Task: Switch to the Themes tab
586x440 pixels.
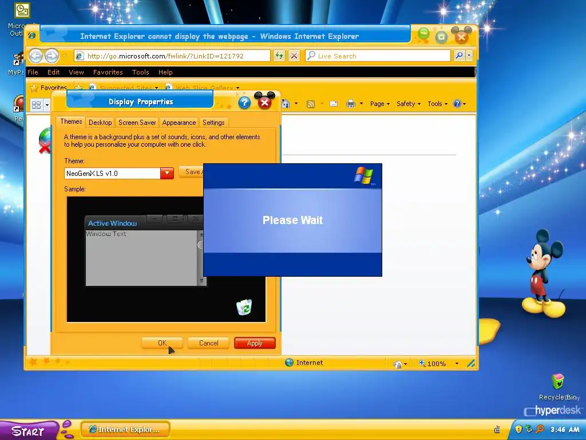Action: point(71,121)
